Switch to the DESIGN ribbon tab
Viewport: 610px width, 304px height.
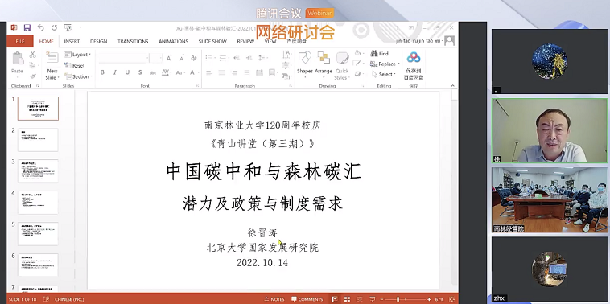99,41
